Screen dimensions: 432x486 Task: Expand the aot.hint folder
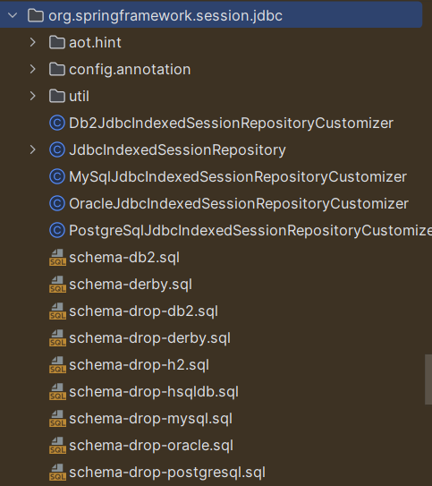pyautogui.click(x=33, y=42)
